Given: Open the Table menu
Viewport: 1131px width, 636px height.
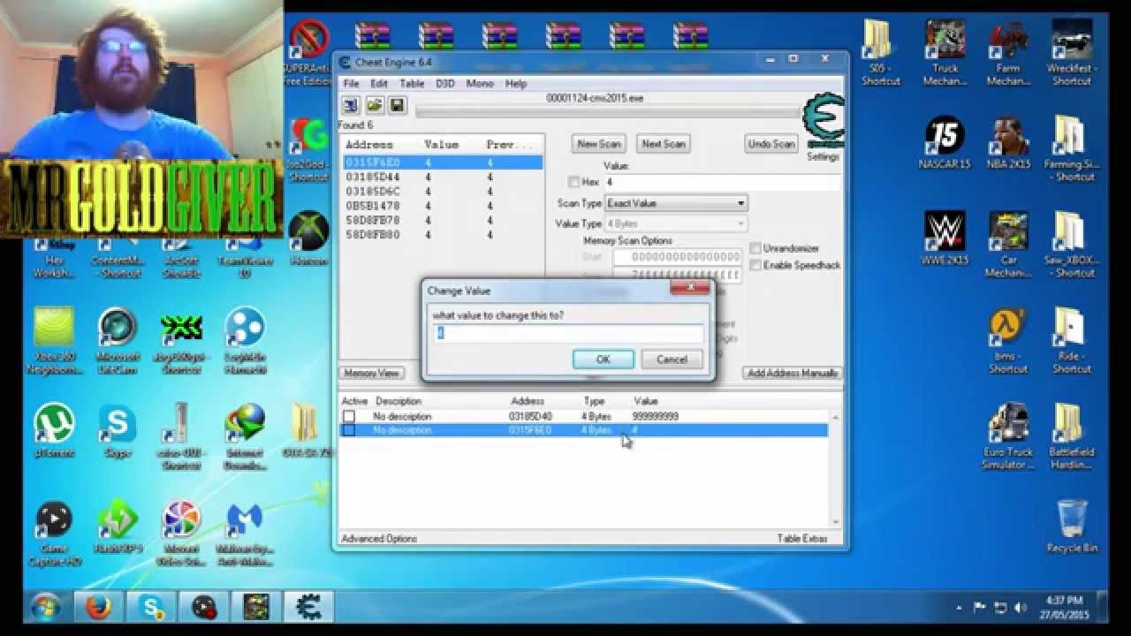Looking at the screenshot, I should 412,84.
